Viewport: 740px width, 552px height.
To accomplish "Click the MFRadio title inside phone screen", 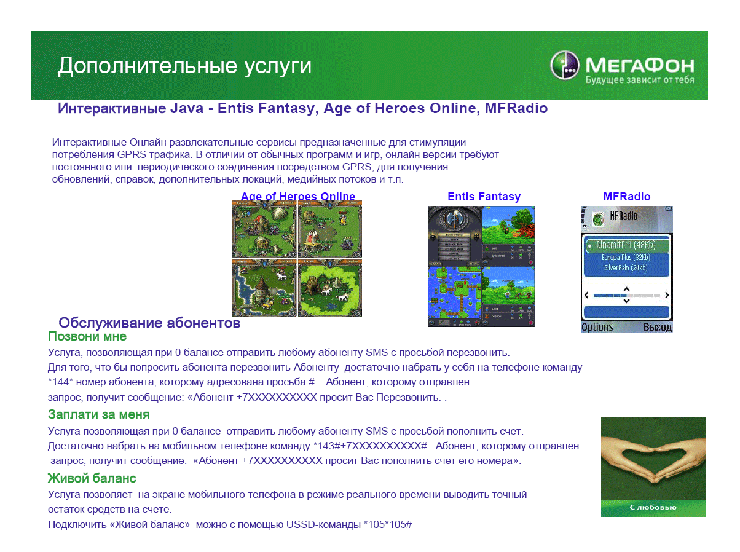I will pos(623,216).
